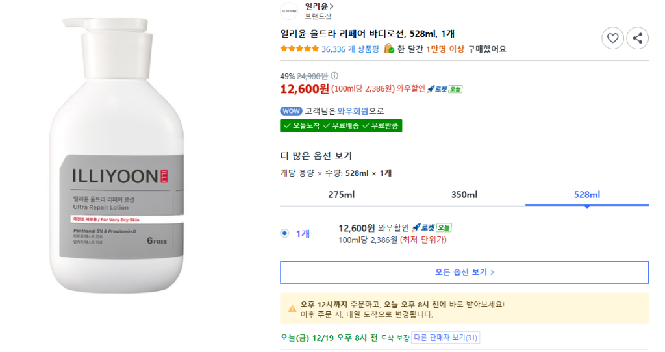Open the 일리윤 brand shop chevron link
Image resolution: width=665 pixels, height=352 pixels.
[x=320, y=6]
